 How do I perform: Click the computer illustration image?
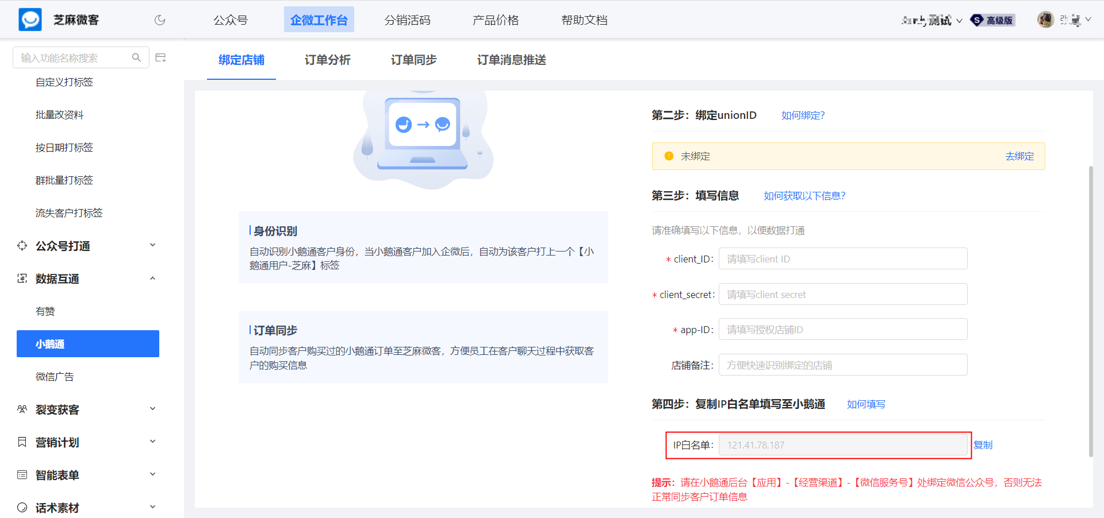coord(423,140)
